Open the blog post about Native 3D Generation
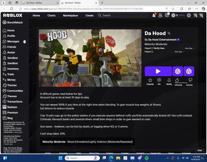Image resolution: width=207 pixels, height=162 pixels. [14, 127]
